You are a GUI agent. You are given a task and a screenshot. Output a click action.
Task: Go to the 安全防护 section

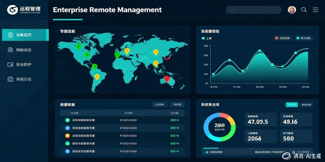[24, 65]
